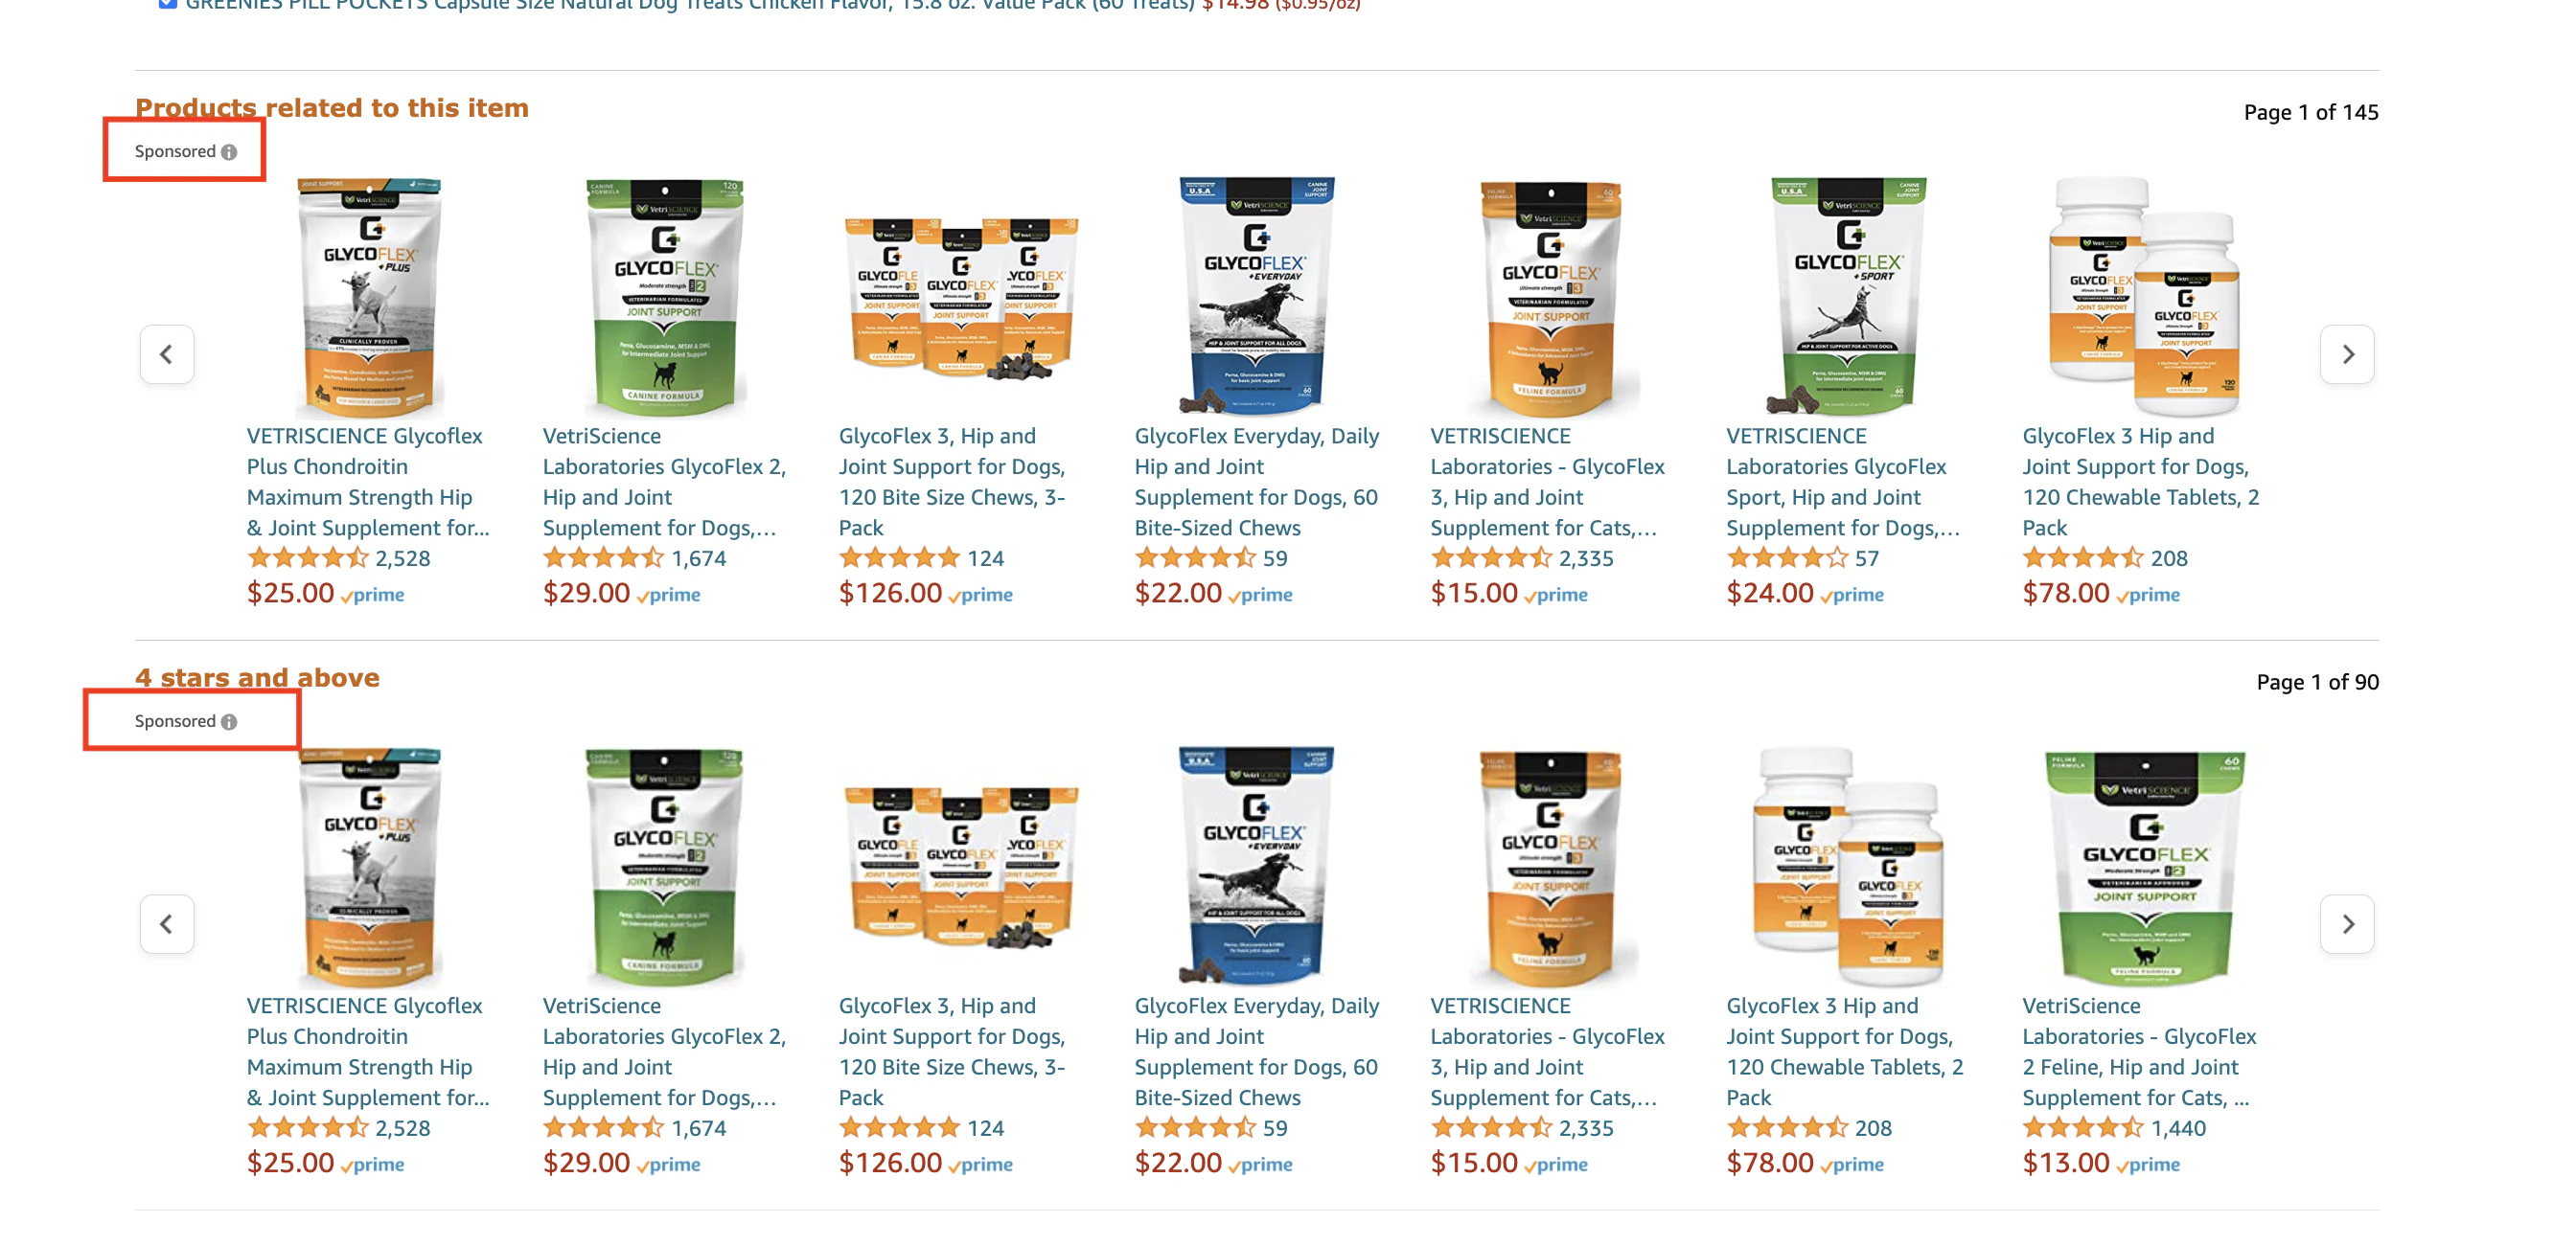Go back in the 4 stars and above carousel
Screen dimensions: 2576x1245
(167, 923)
